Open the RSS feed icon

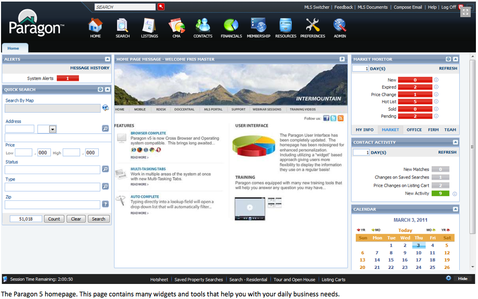(341, 118)
